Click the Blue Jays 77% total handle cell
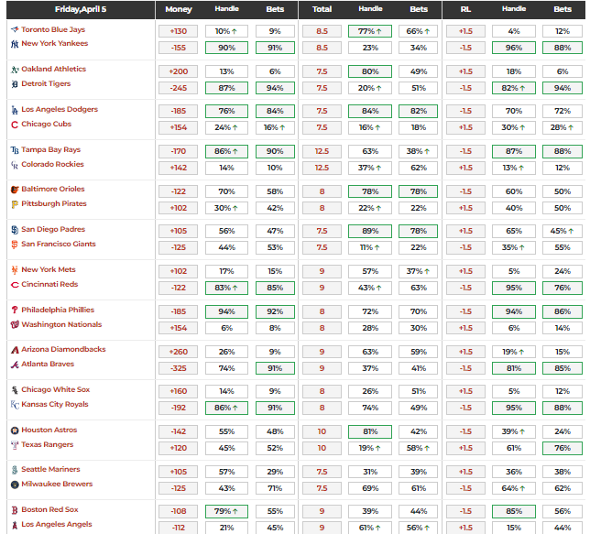The image size is (590, 534). point(370,31)
